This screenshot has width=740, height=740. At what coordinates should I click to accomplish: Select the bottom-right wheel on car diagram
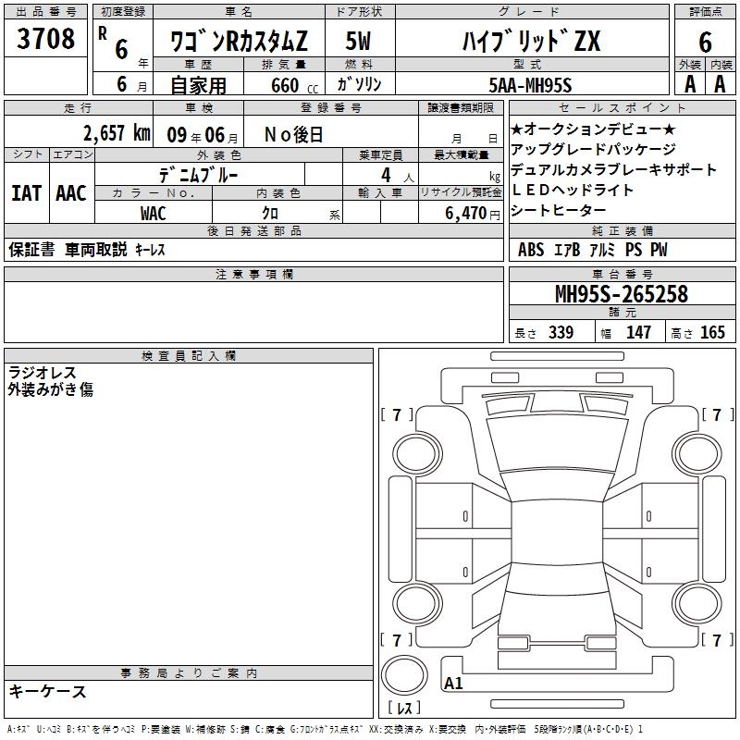tap(694, 602)
